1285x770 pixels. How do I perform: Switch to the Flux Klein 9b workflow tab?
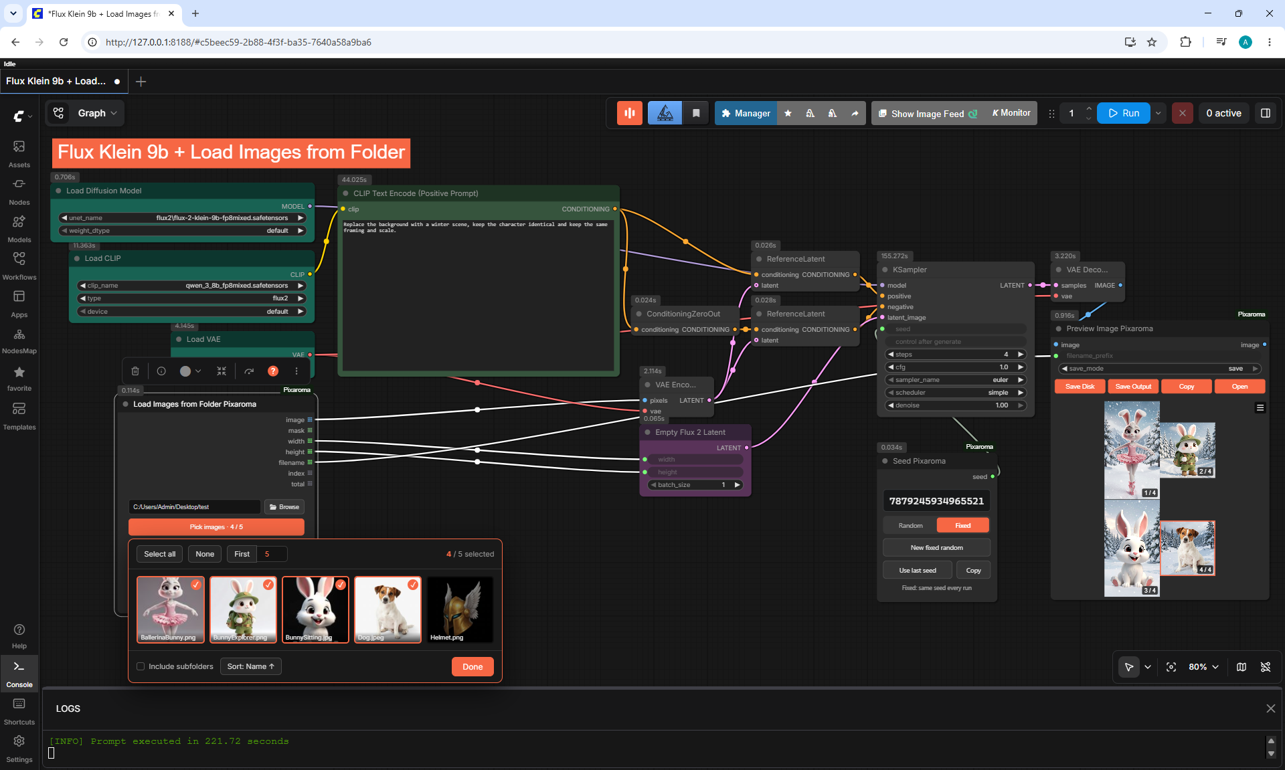coord(63,81)
